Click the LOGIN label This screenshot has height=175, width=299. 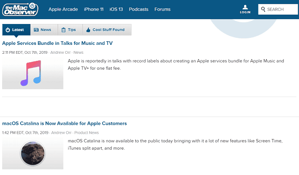(x=245, y=12)
